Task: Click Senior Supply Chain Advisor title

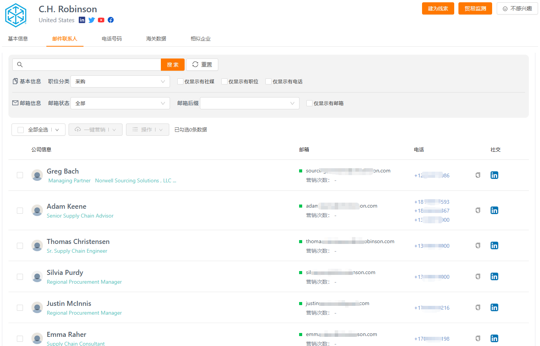Action: click(80, 216)
